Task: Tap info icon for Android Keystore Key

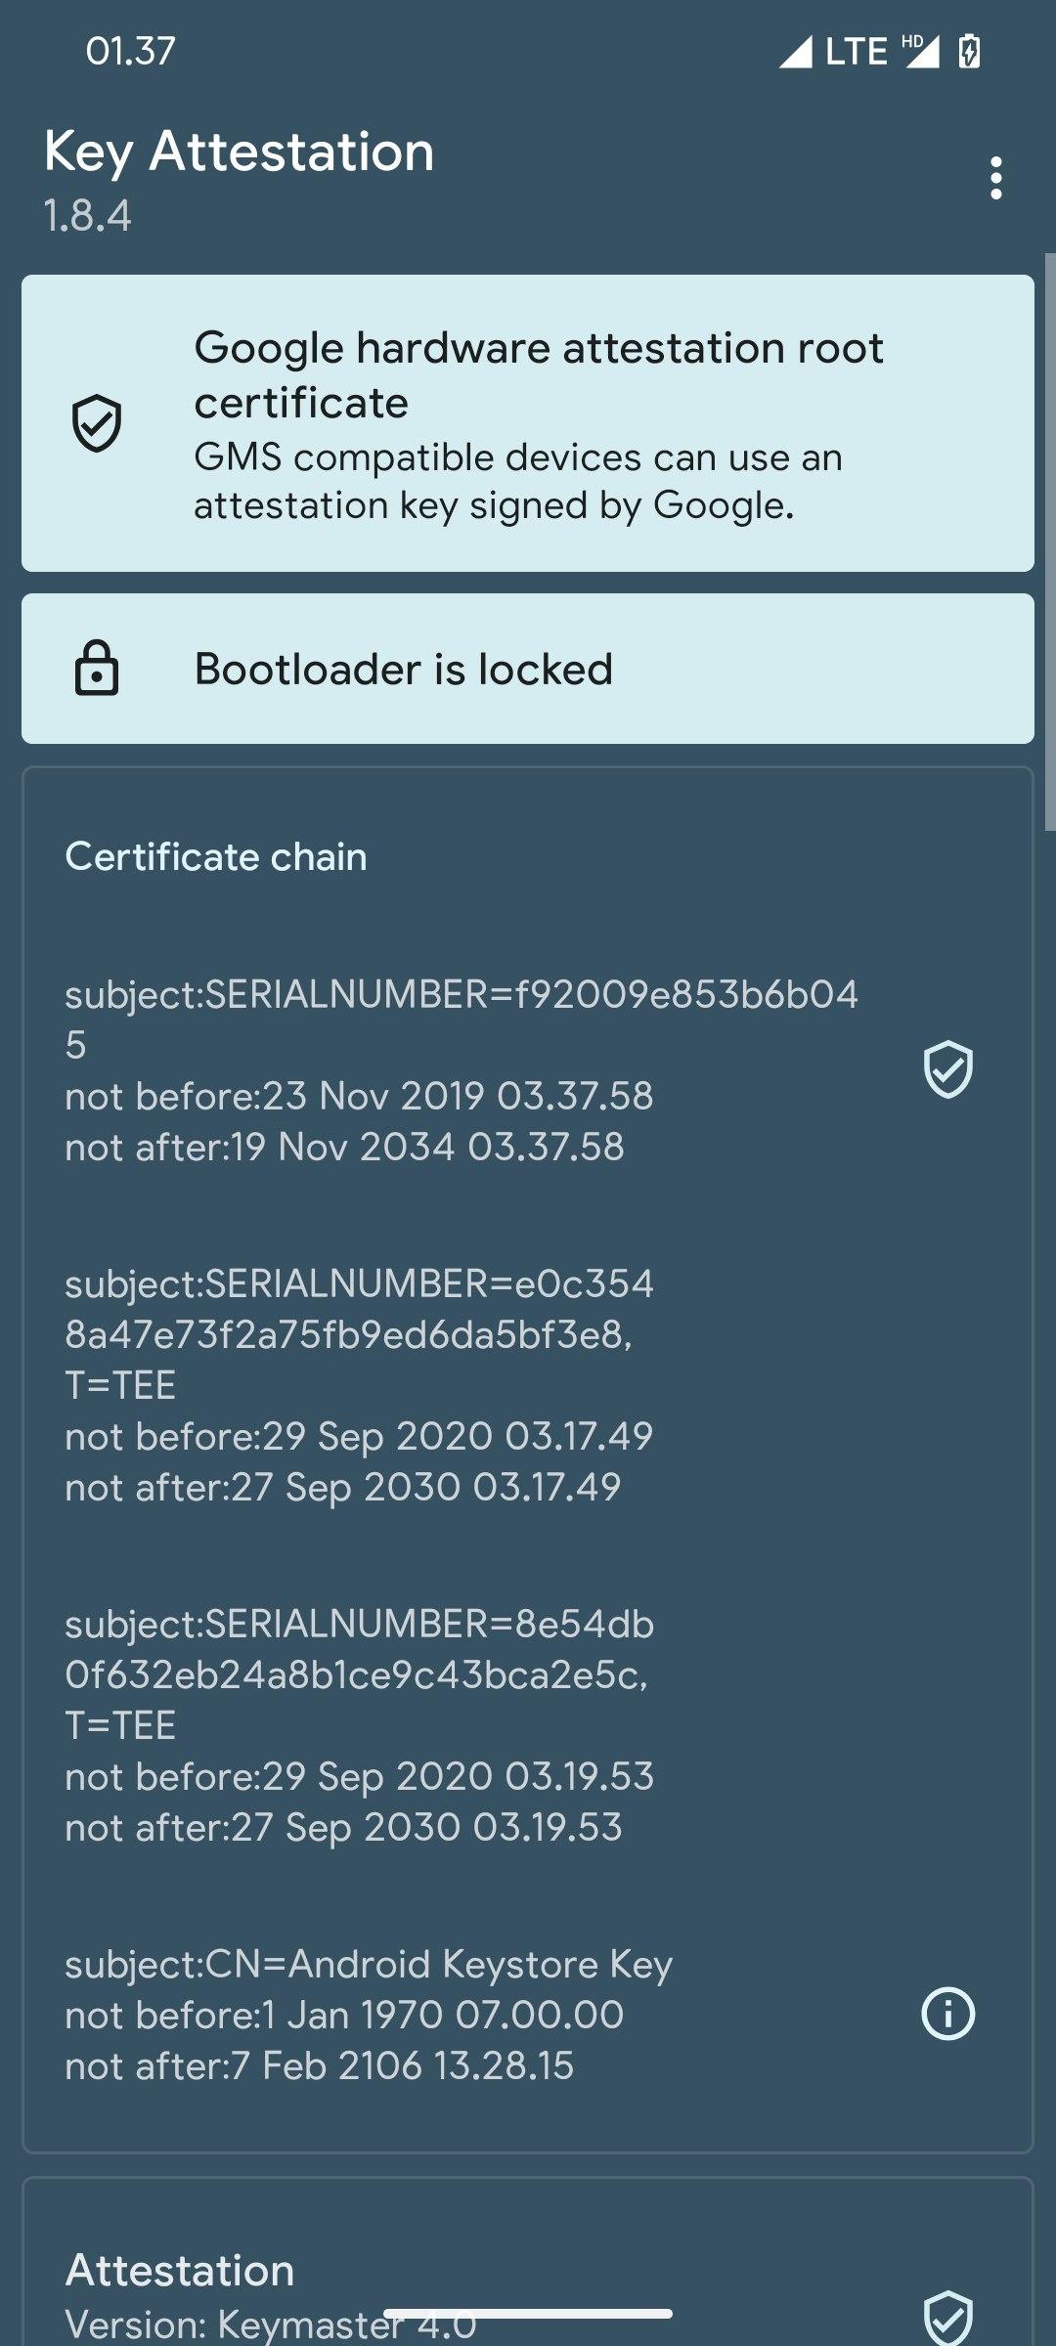Action: pos(947,2014)
